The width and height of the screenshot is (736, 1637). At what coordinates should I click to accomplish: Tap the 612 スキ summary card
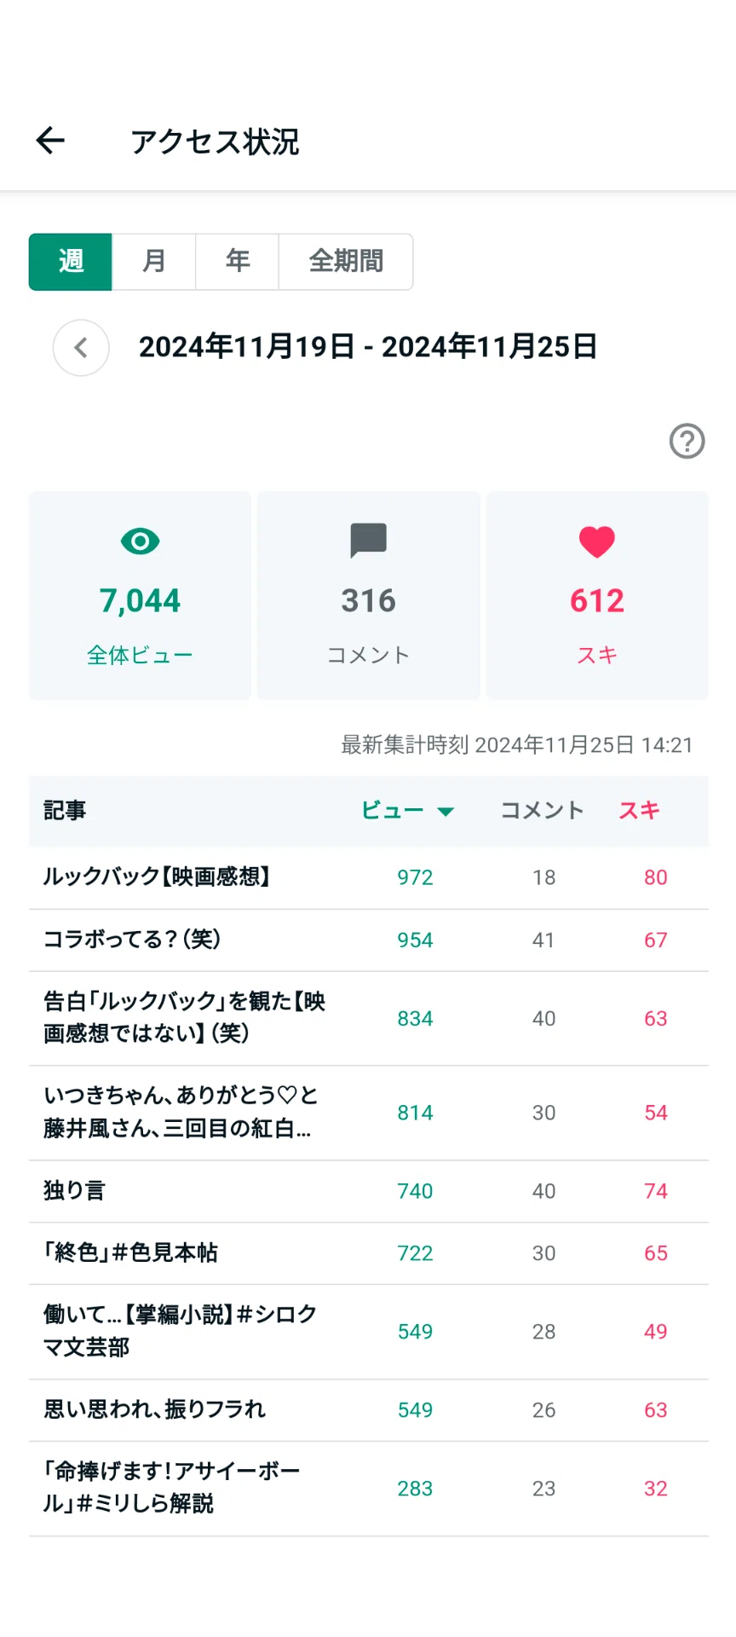597,595
